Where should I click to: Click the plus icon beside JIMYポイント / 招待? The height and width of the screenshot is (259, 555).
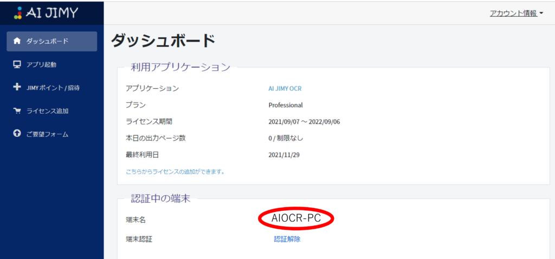pos(17,87)
